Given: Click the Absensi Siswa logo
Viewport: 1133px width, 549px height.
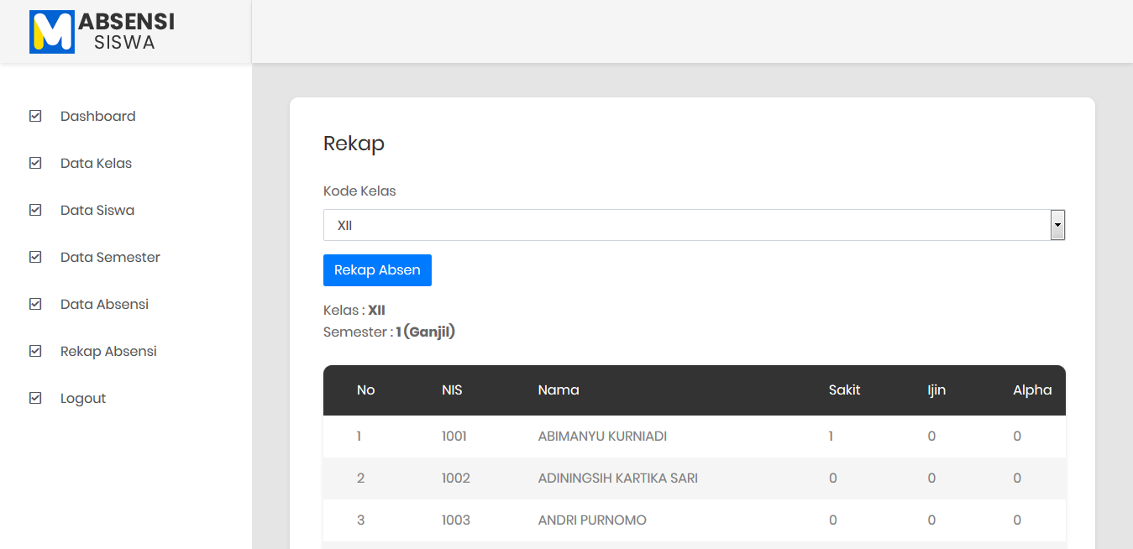Looking at the screenshot, I should 102,32.
